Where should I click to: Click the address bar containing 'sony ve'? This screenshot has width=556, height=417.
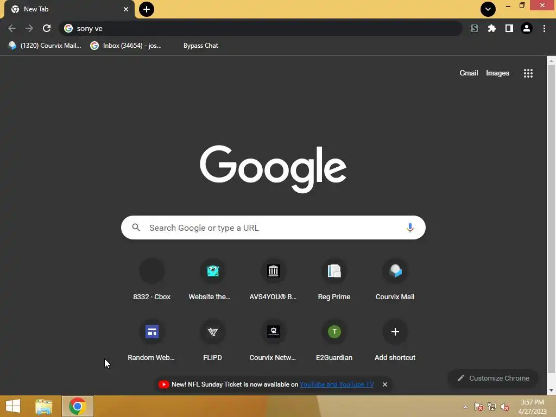(x=261, y=28)
